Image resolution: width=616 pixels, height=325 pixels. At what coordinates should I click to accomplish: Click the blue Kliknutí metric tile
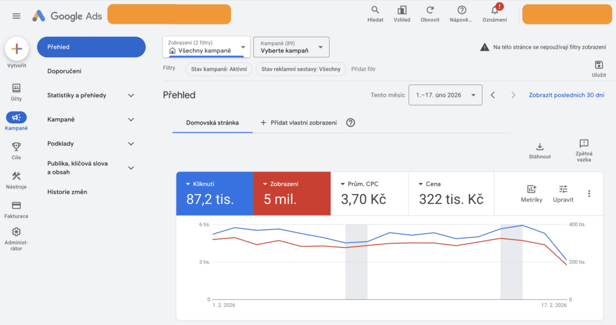[x=214, y=193]
